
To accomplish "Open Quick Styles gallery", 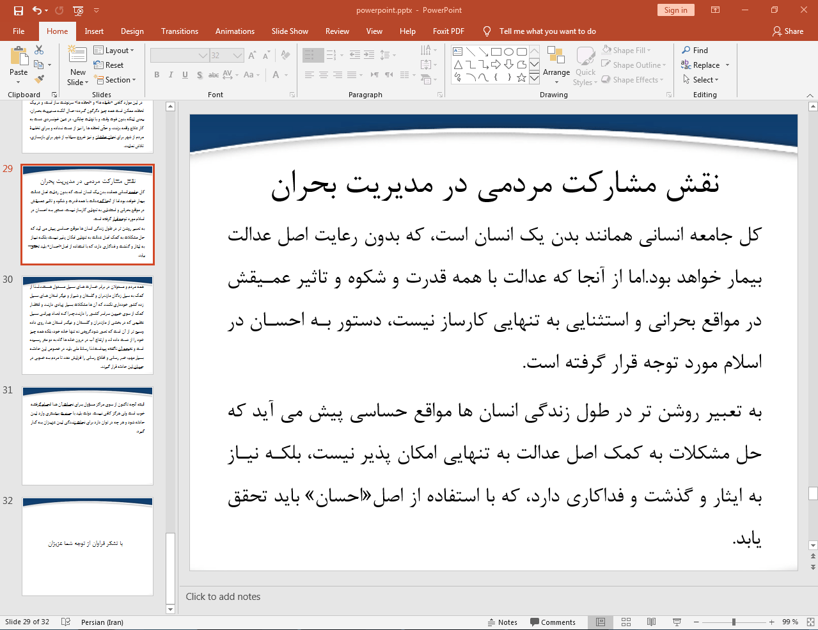I will pos(585,66).
